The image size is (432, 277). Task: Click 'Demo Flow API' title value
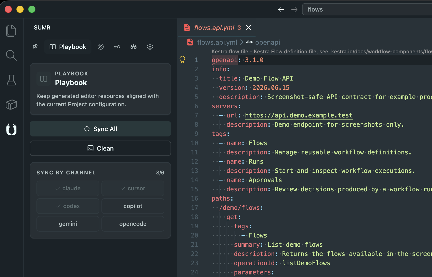coord(269,78)
